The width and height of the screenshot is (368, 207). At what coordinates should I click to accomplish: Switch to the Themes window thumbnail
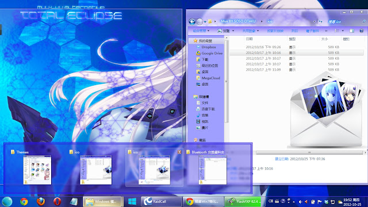tap(37, 167)
